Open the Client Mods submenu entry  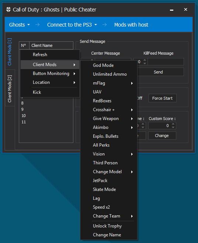point(50,65)
